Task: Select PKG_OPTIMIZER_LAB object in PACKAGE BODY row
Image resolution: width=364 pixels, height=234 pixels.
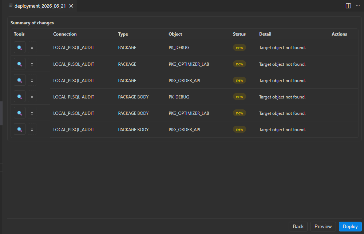Action: (189, 113)
